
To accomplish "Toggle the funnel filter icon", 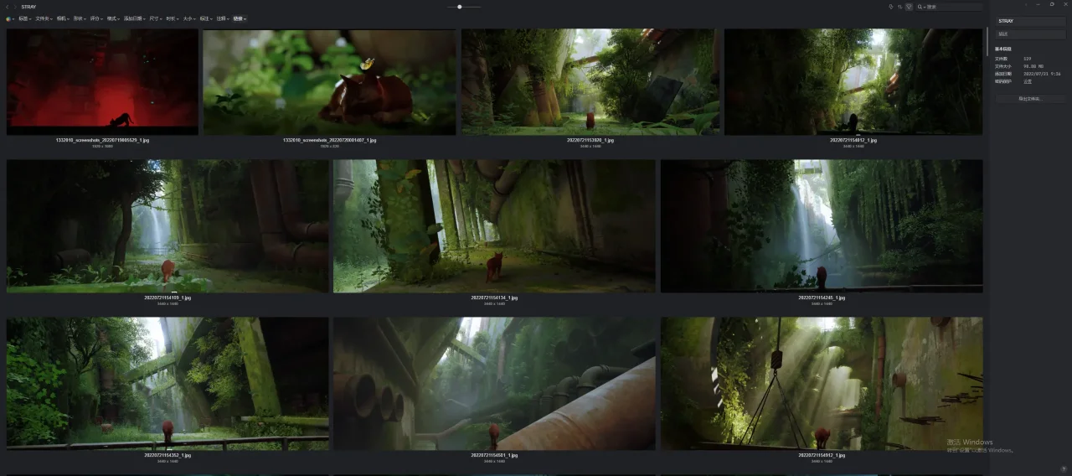I will pyautogui.click(x=909, y=7).
